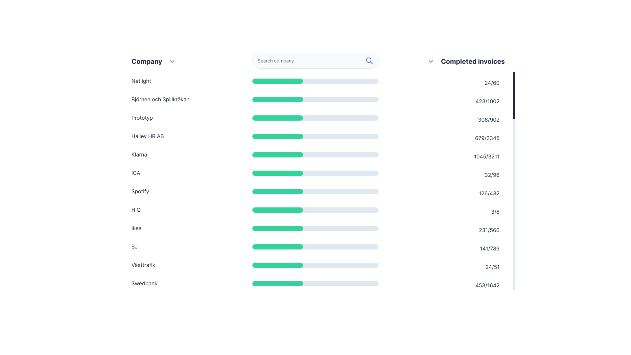Expand the Company sort chevron

172,61
